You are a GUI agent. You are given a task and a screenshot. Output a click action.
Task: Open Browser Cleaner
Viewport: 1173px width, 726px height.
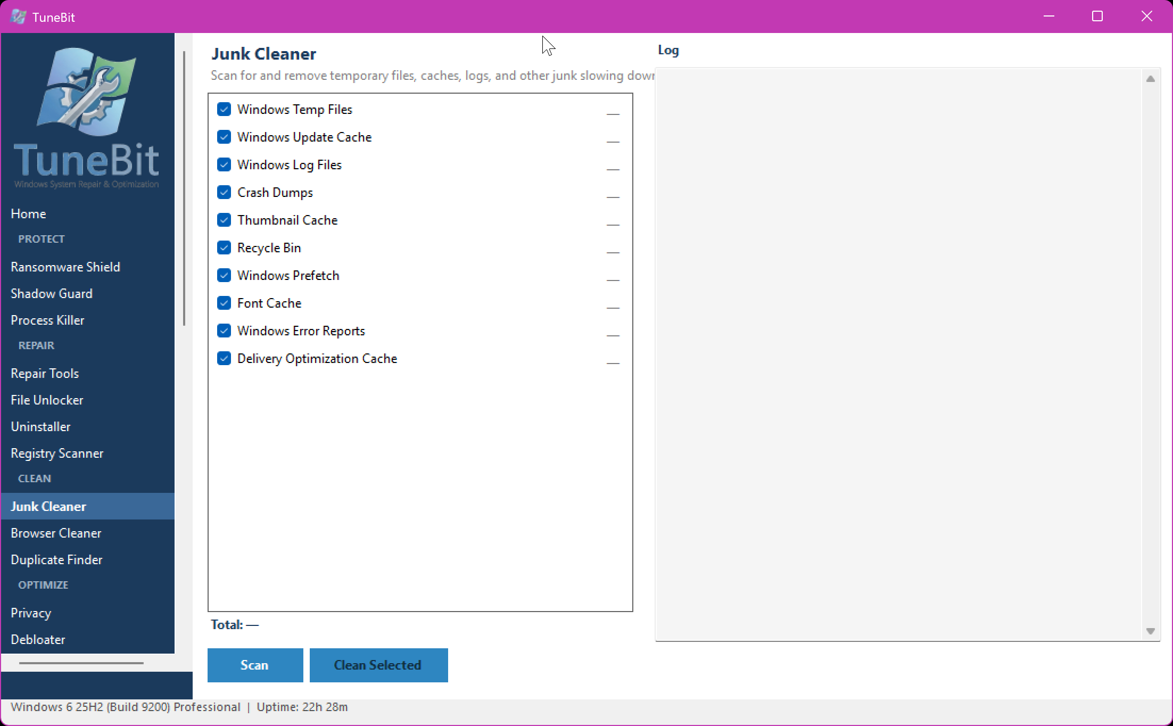pos(88,533)
